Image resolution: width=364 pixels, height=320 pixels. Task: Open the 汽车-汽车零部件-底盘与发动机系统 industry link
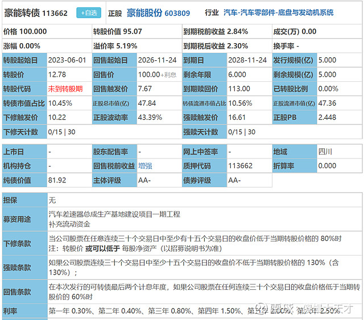pyautogui.click(x=278, y=13)
